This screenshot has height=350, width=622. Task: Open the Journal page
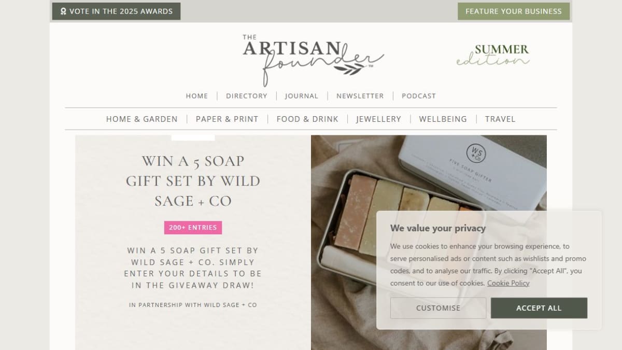click(302, 96)
